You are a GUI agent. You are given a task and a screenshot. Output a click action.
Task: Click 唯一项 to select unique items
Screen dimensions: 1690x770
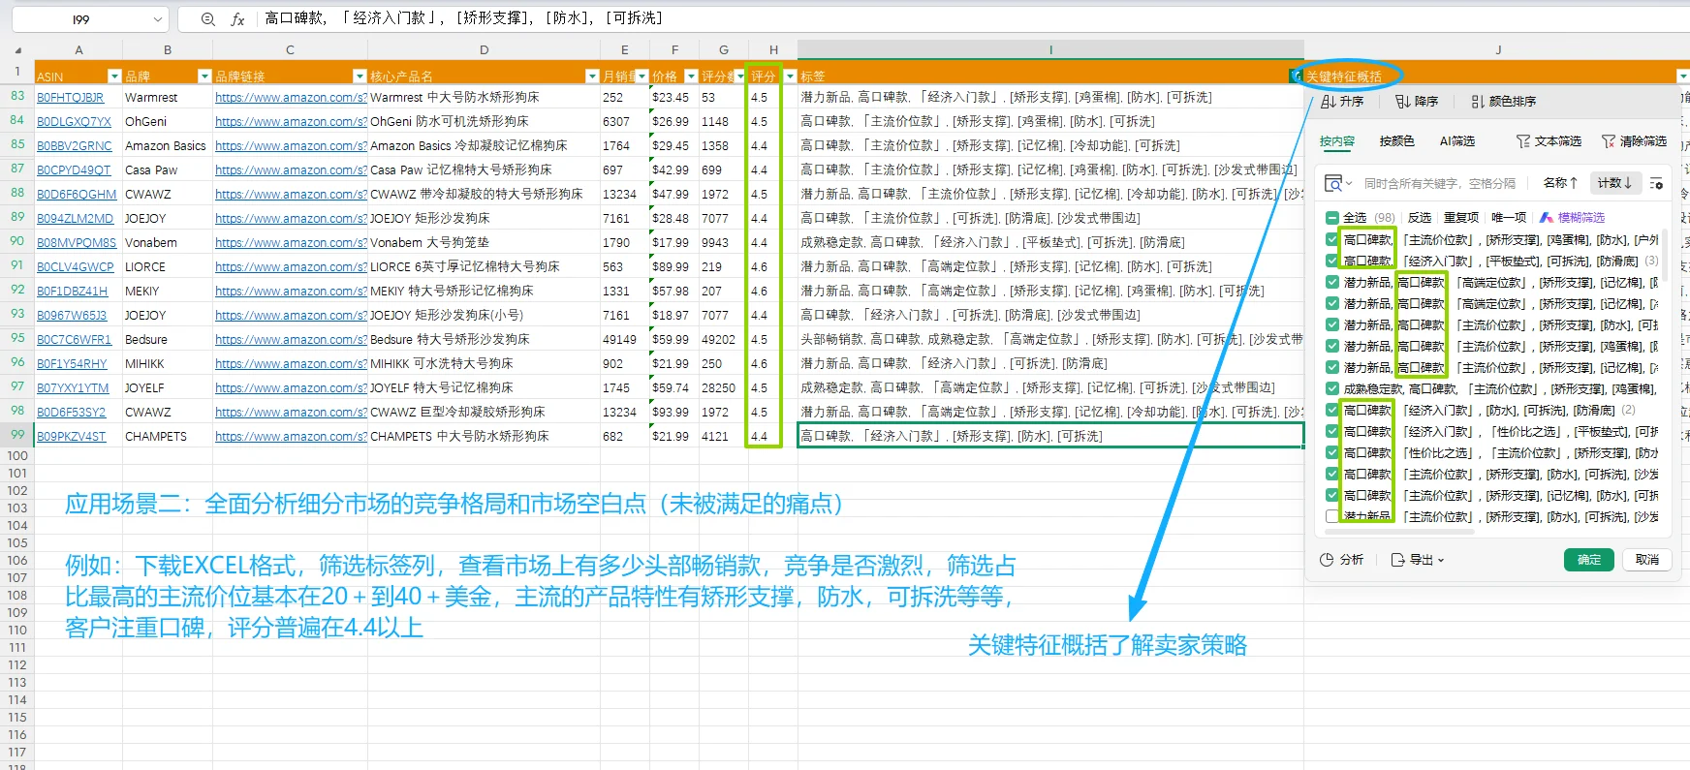(x=1509, y=218)
